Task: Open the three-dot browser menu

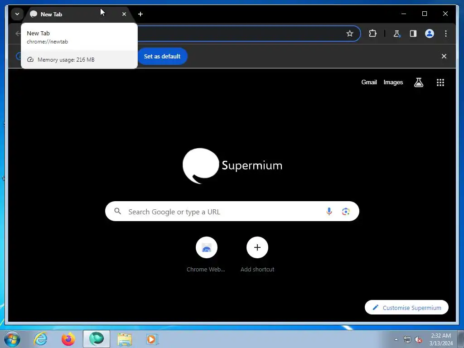Action: (x=446, y=34)
